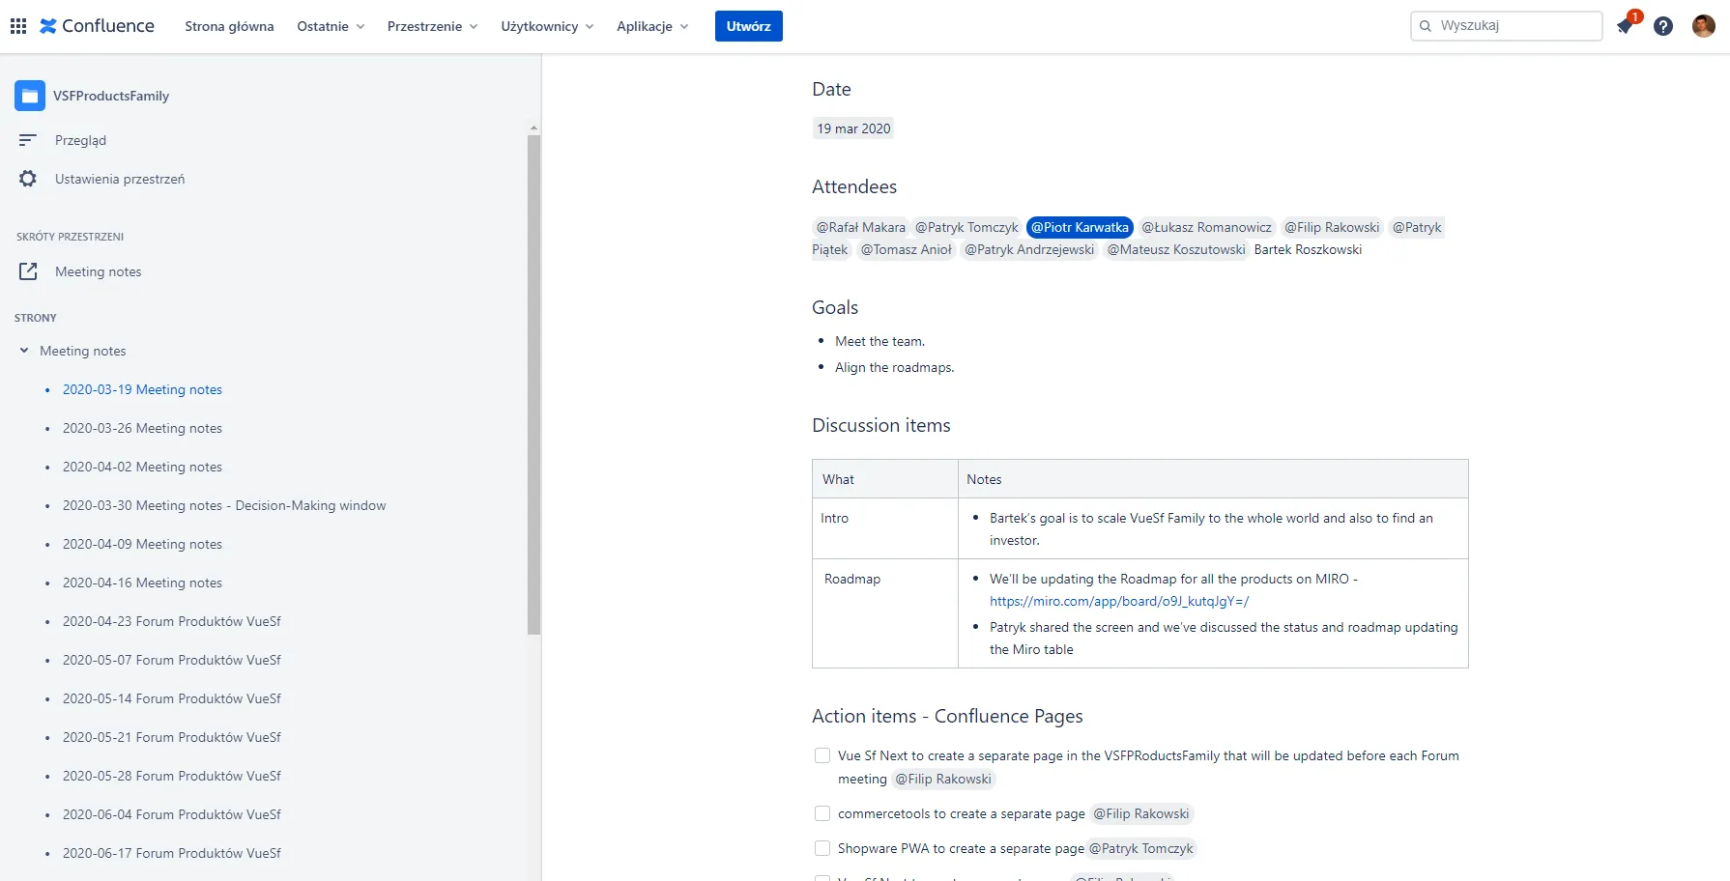1730x881 pixels.
Task: Open the user profile avatar
Action: (1704, 26)
